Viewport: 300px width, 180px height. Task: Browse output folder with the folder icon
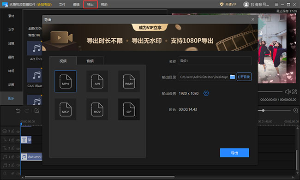click(233, 77)
